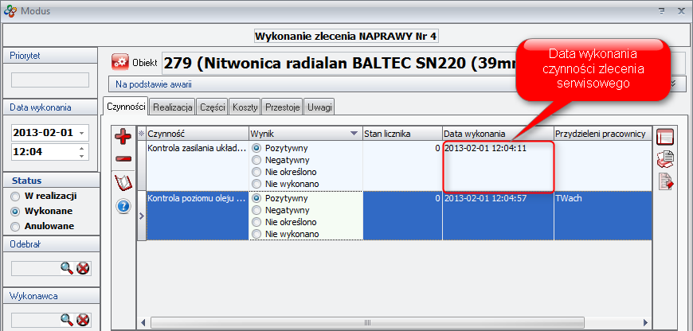Open the red book catalog icon
This screenshot has width=693, height=331.
click(x=123, y=182)
